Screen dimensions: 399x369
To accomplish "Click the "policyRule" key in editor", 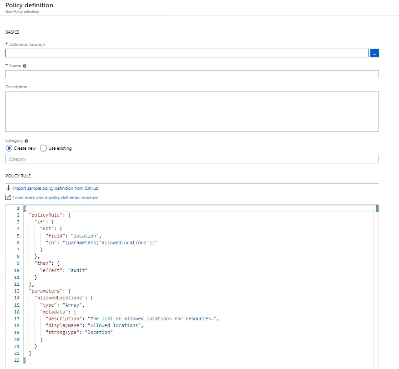I will [45, 215].
